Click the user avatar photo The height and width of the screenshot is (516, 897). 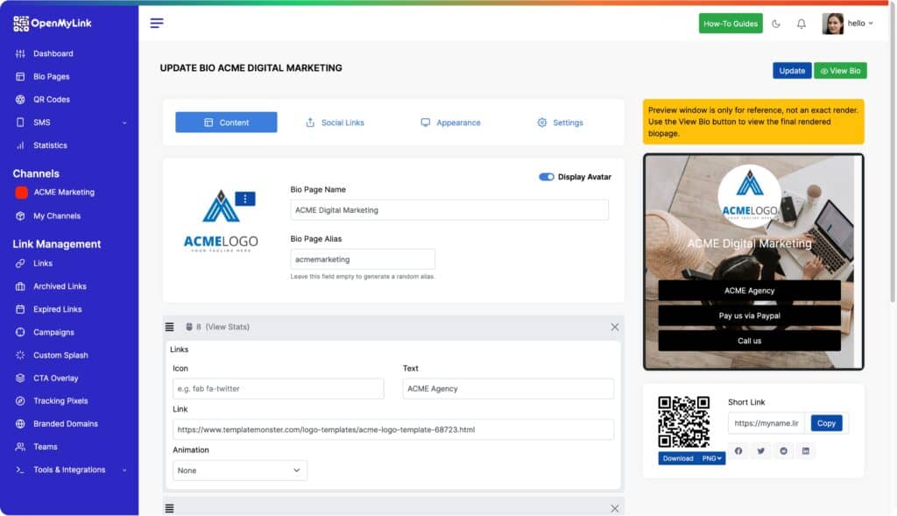[x=832, y=24]
